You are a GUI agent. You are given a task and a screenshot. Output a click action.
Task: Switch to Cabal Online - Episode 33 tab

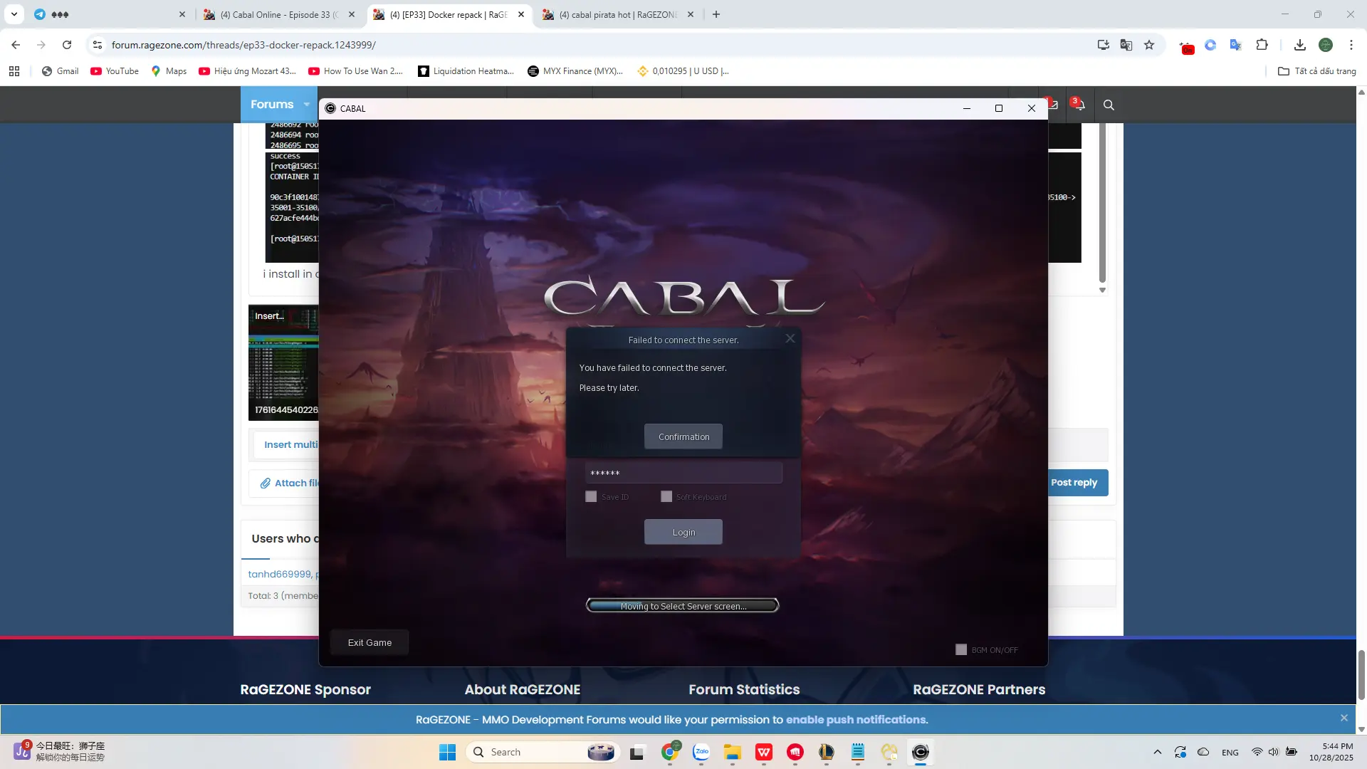[x=280, y=14]
